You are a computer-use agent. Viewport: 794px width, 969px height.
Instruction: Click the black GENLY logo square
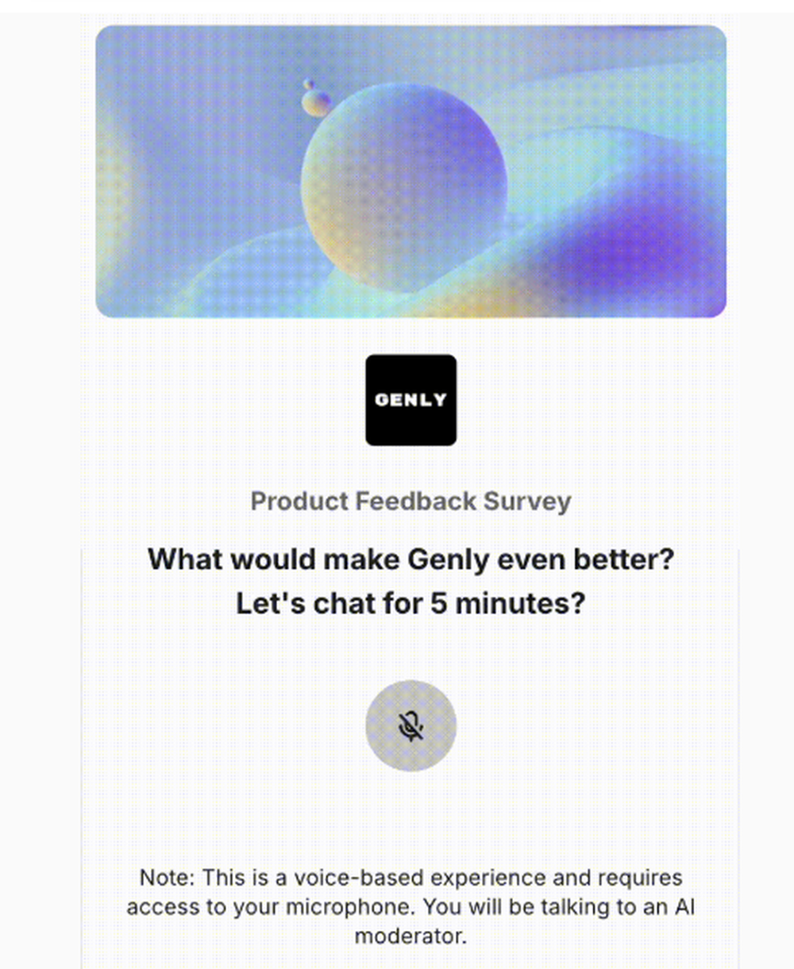[x=410, y=400]
